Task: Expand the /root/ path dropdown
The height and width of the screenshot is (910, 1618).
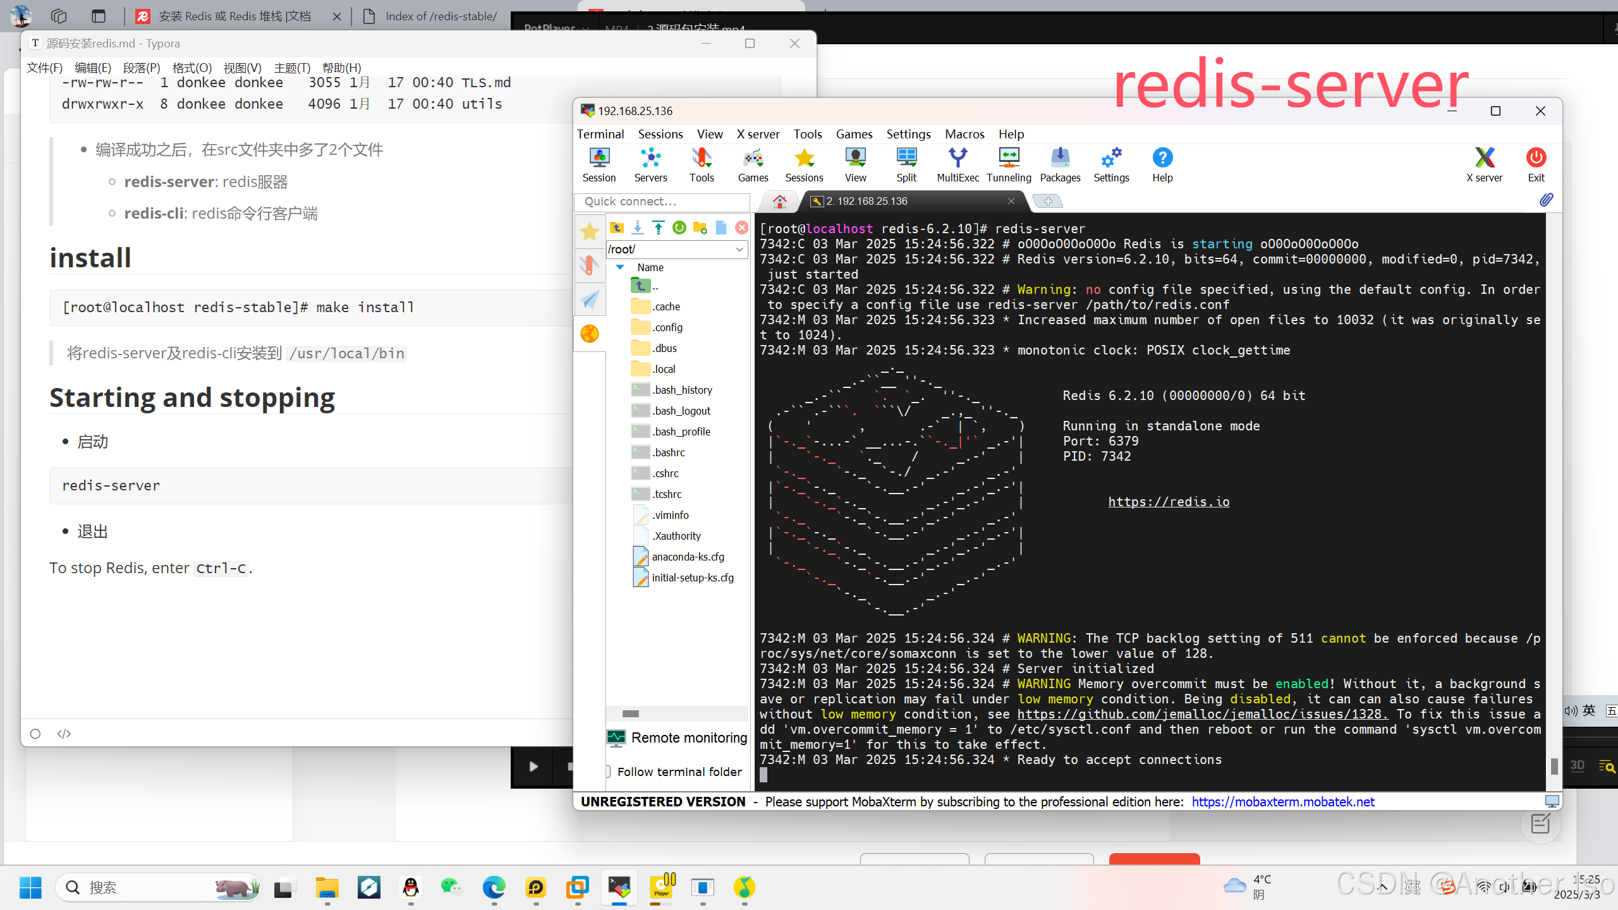Action: (739, 250)
